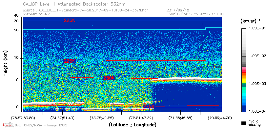The height and width of the screenshot is (128, 266).
Task: Click the coordinate label '(71.85;45.58)'
Action: click(181, 118)
